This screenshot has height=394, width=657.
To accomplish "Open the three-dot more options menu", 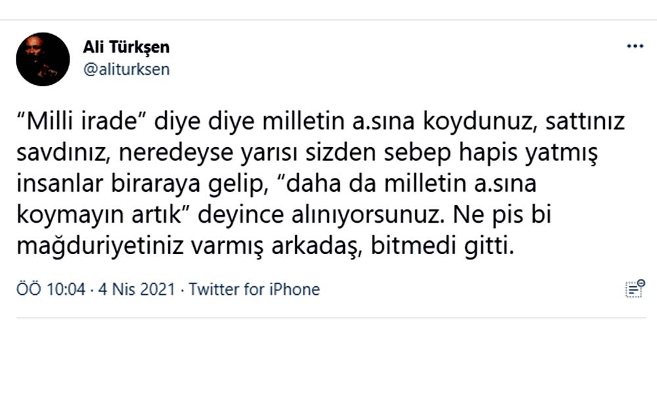I will point(635,47).
